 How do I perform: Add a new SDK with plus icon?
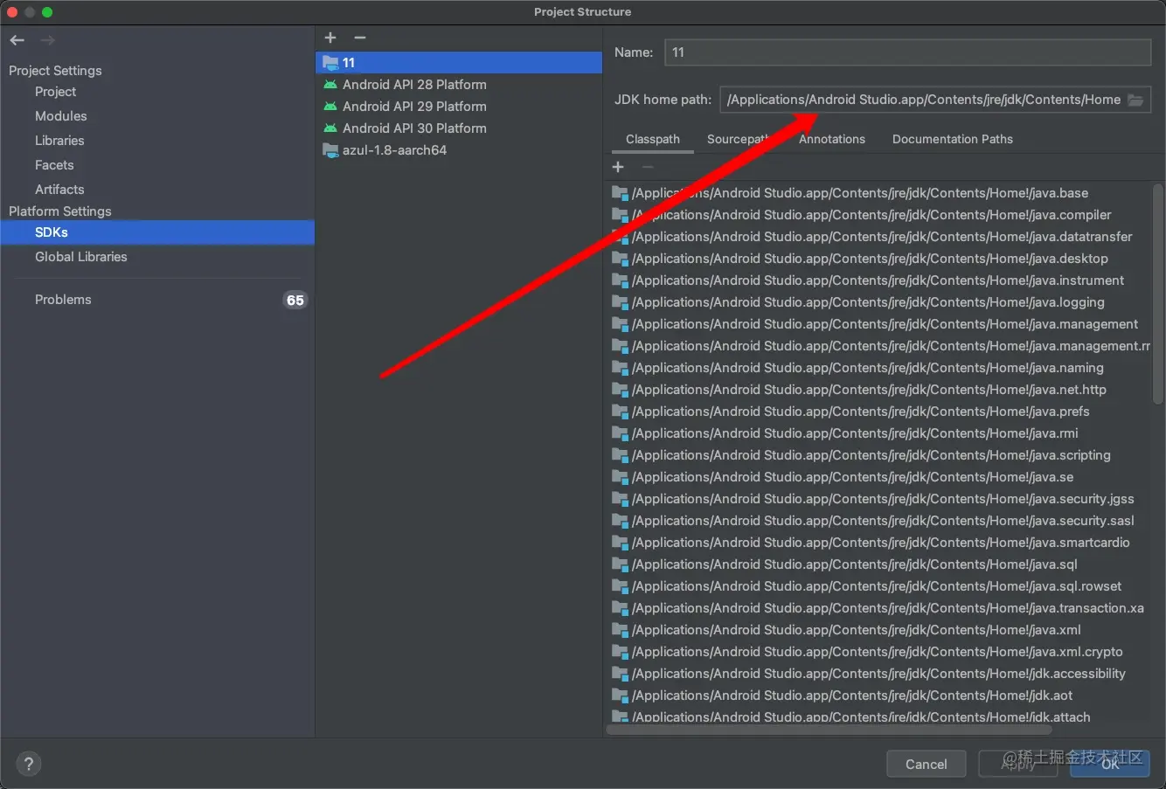[x=330, y=38]
